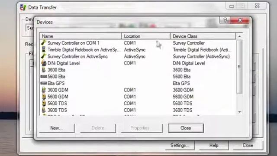Sort the list by the Device Class column header
The image size is (277, 156).
203,36
